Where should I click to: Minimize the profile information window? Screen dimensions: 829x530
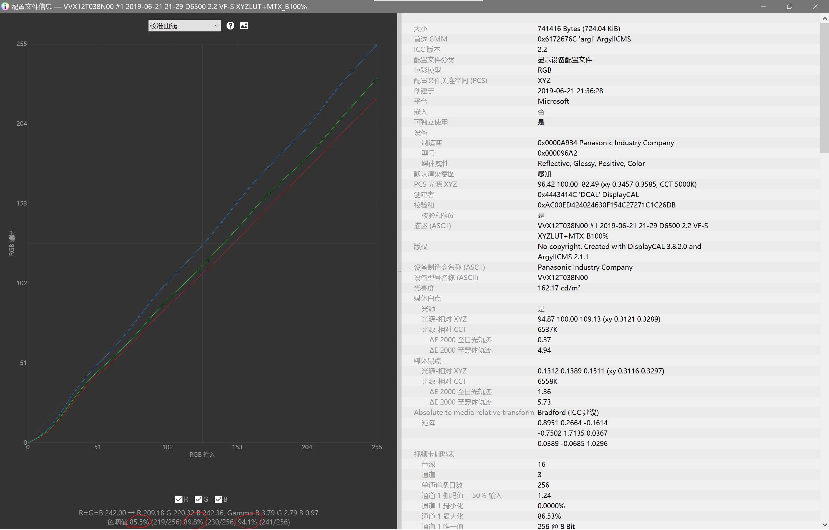tap(763, 6)
